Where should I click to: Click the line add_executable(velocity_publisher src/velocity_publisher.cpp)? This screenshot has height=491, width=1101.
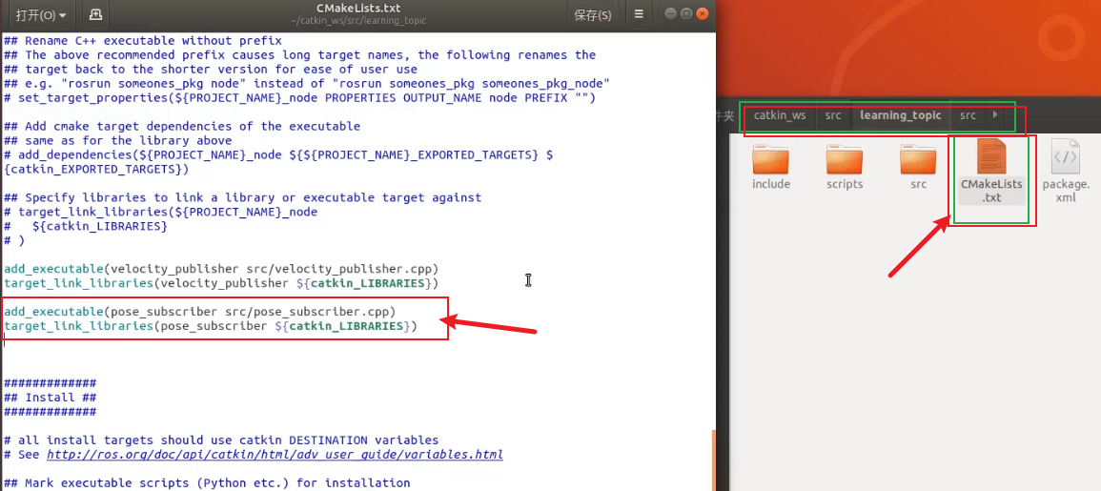coord(221,269)
